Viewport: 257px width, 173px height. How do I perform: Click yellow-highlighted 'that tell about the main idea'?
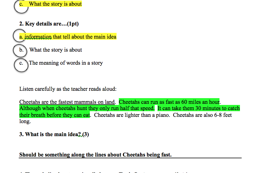(84, 37)
